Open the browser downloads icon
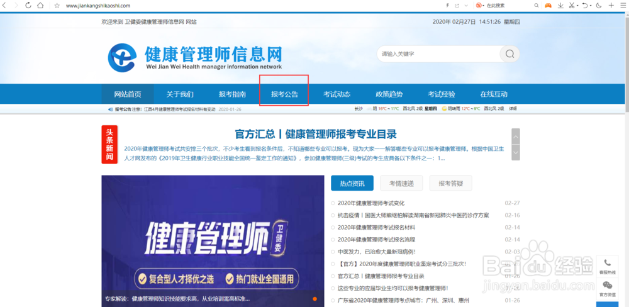The width and height of the screenshot is (629, 307). tap(561, 6)
